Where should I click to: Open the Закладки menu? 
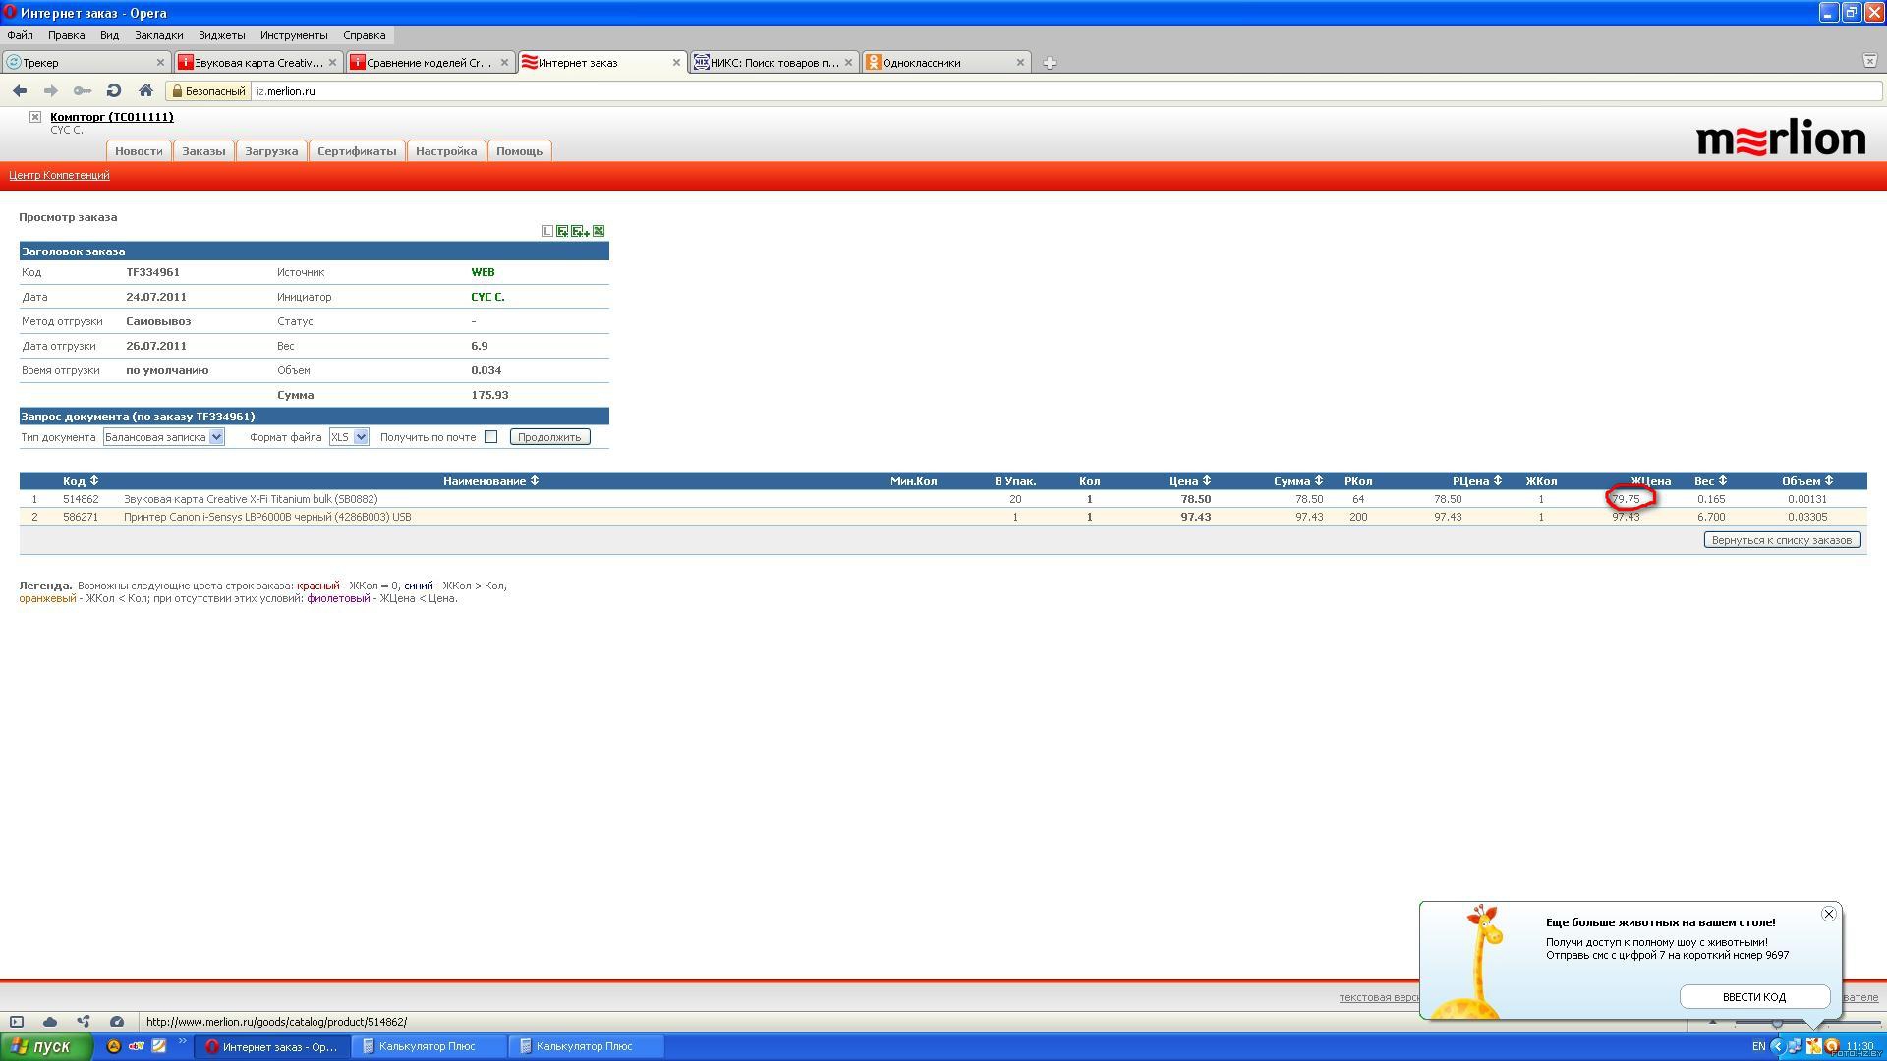(158, 35)
